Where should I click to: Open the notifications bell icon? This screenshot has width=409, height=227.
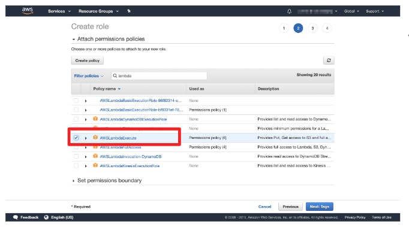[289, 11]
